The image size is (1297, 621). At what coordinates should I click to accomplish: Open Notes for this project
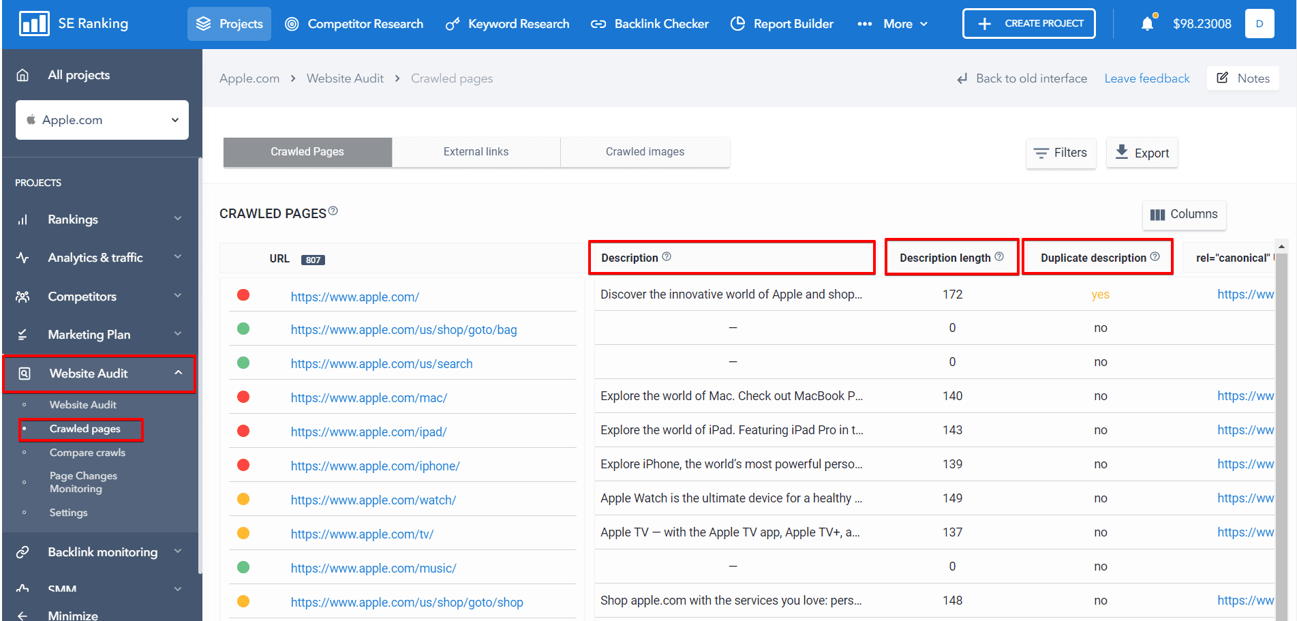click(1242, 78)
